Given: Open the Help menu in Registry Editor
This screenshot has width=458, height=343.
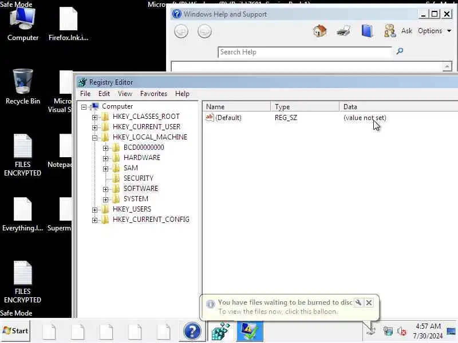Looking at the screenshot, I should [x=182, y=94].
